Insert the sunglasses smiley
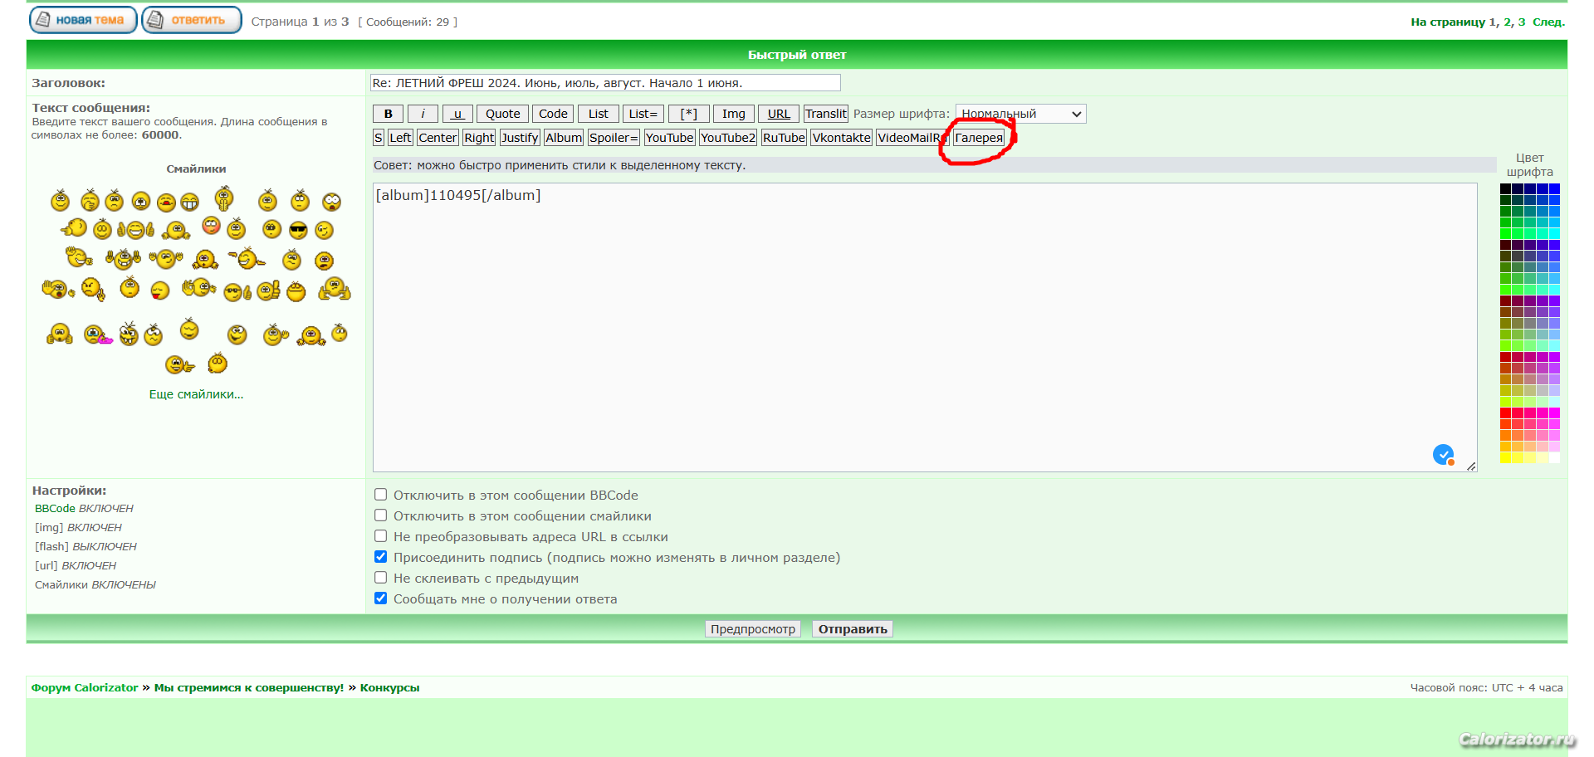1594x757 pixels. [x=298, y=230]
